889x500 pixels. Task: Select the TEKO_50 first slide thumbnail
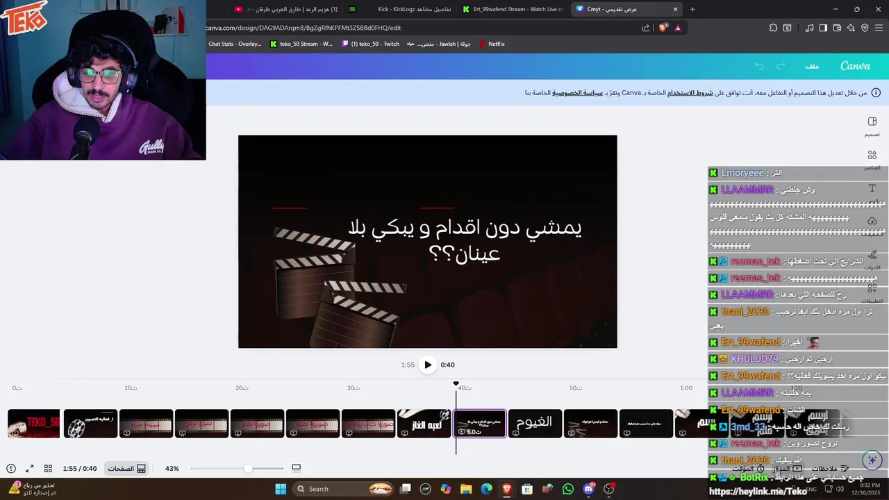[x=34, y=424]
